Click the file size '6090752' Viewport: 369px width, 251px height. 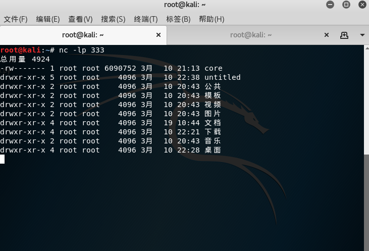120,68
